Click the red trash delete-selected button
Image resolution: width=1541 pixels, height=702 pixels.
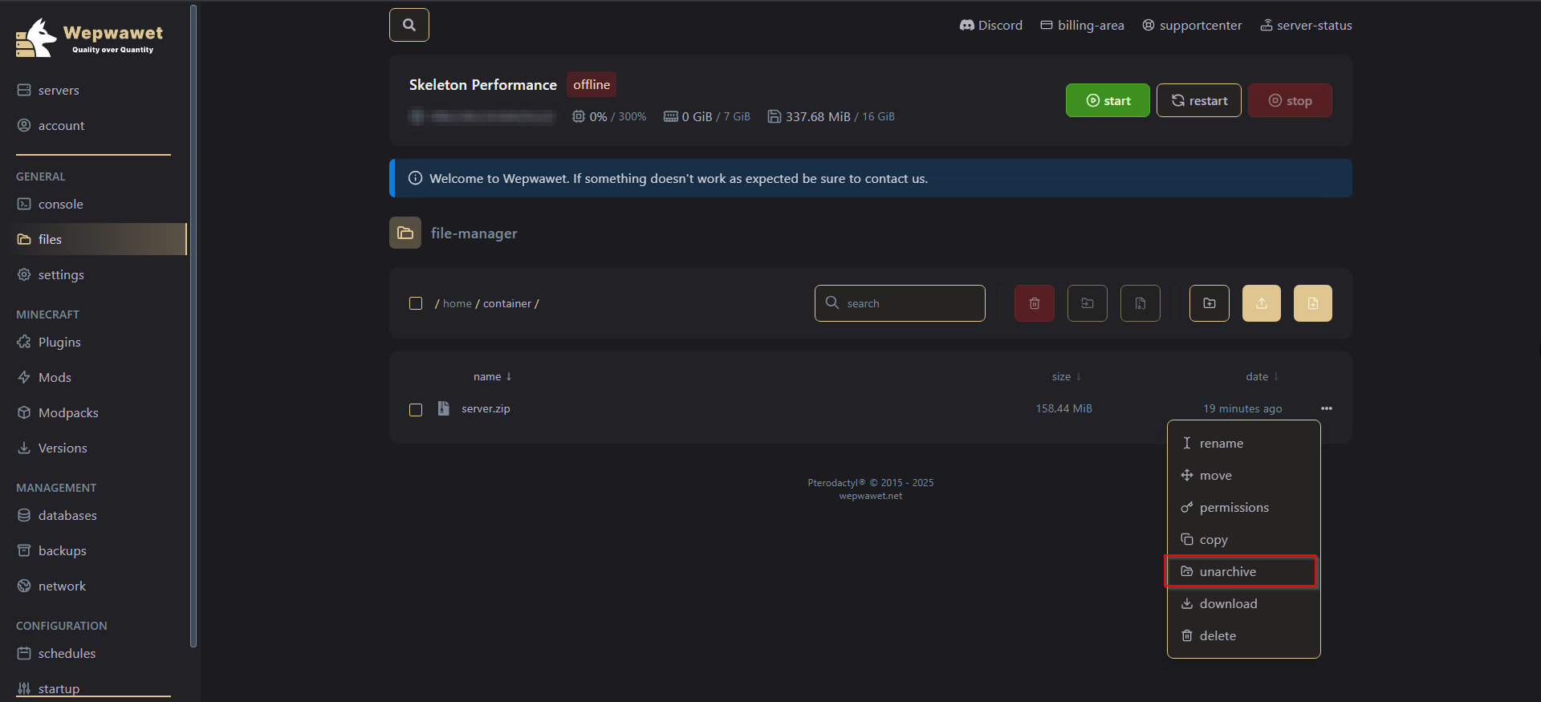[x=1035, y=303]
